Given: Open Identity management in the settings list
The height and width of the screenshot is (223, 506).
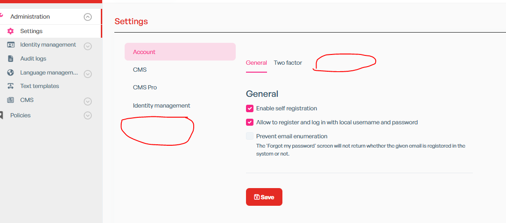Looking at the screenshot, I should (162, 106).
